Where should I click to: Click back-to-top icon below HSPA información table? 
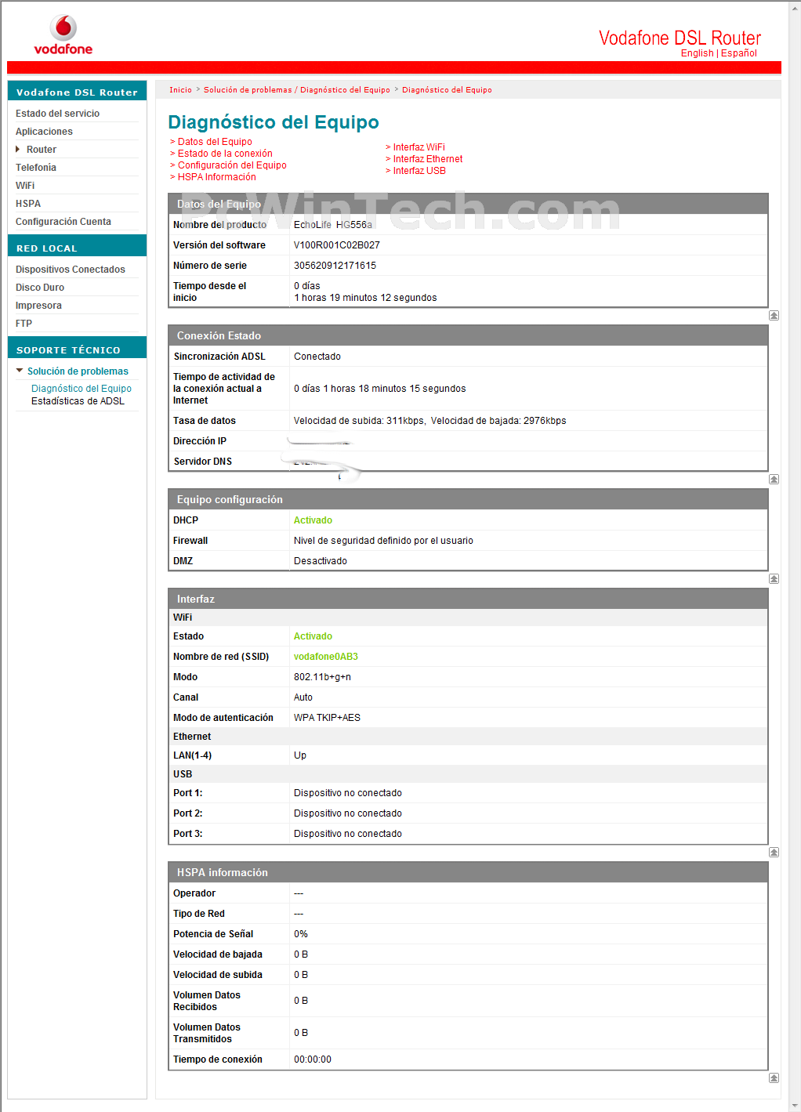tap(774, 1078)
